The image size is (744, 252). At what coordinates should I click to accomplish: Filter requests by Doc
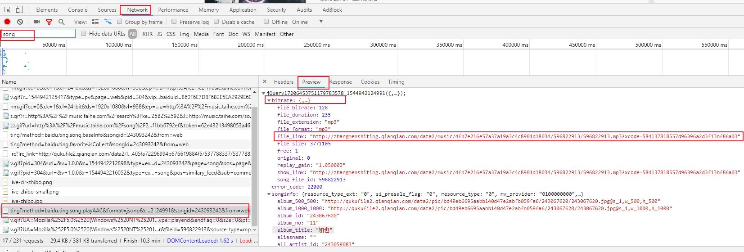pos(233,34)
